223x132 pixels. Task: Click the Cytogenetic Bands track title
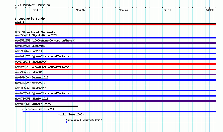pyautogui.click(x=30, y=19)
